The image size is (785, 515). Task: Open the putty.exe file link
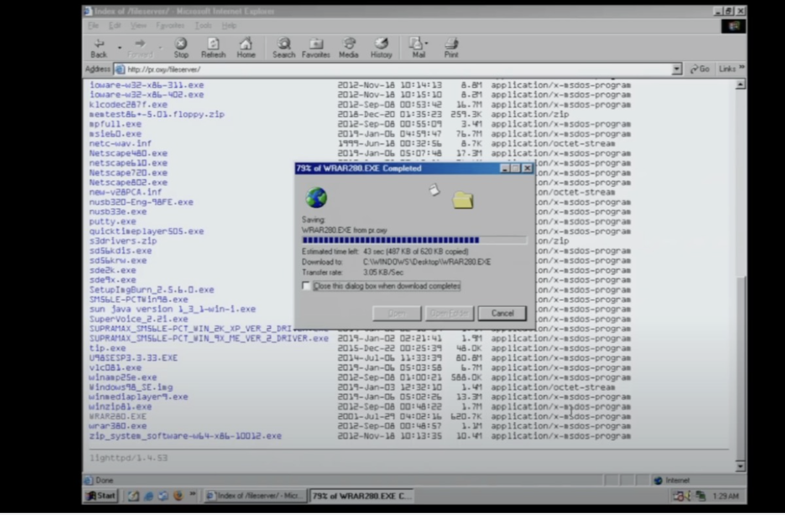(113, 221)
